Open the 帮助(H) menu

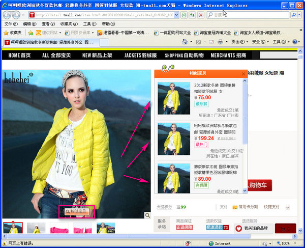pyautogui.click(x=108, y=24)
